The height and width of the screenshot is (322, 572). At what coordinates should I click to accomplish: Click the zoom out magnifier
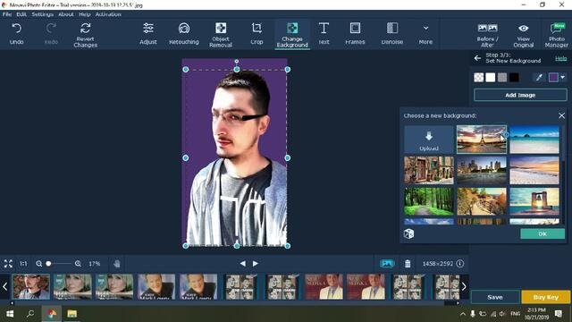38,264
